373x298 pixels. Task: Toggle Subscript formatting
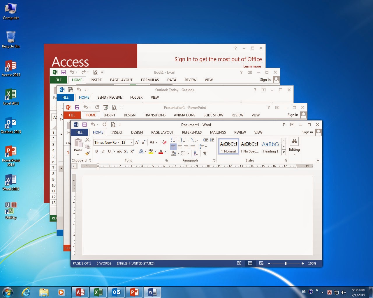(x=126, y=151)
